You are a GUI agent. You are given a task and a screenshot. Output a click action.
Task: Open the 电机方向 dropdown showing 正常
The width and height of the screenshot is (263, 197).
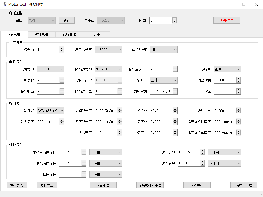point(164,80)
